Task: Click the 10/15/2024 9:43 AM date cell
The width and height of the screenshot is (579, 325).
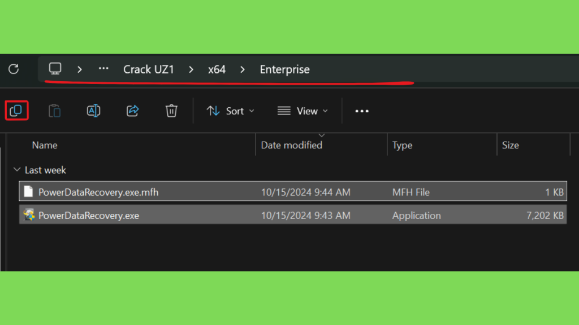Action: 306,216
